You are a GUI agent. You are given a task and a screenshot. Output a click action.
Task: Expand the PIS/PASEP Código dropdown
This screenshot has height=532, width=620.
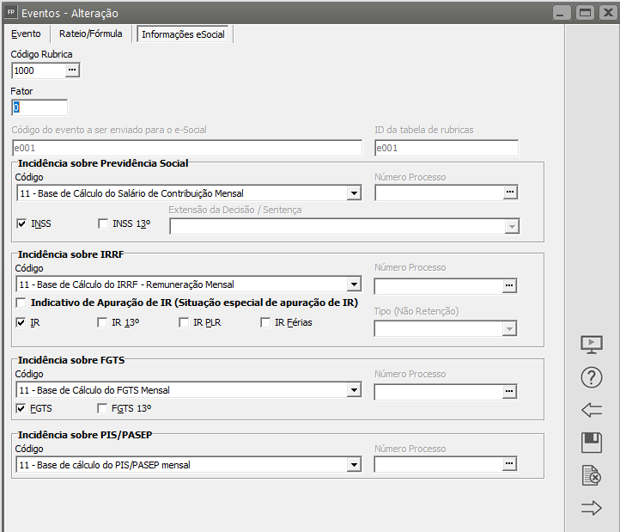pyautogui.click(x=354, y=465)
